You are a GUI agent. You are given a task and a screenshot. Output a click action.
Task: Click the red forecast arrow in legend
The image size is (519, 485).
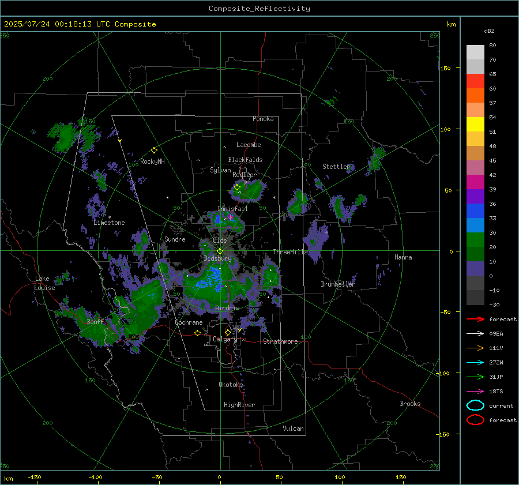point(475,319)
